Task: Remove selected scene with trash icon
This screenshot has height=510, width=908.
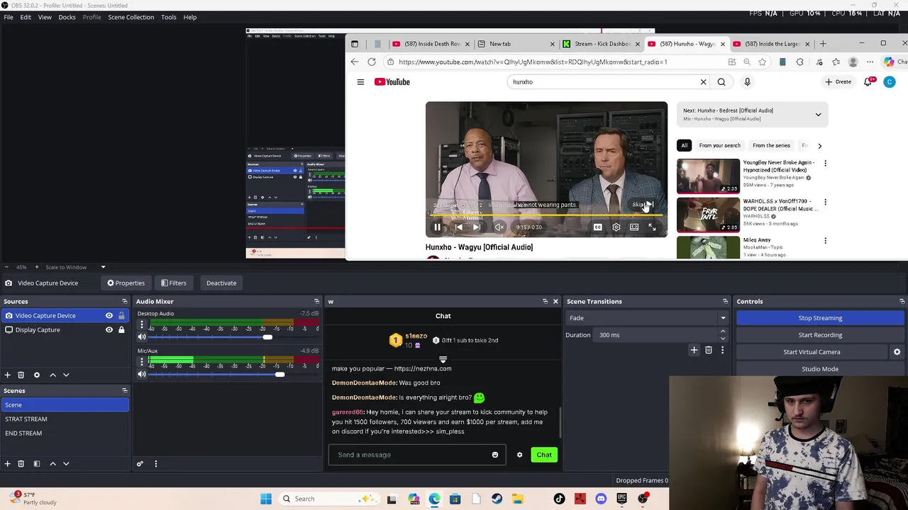Action: pos(21,464)
